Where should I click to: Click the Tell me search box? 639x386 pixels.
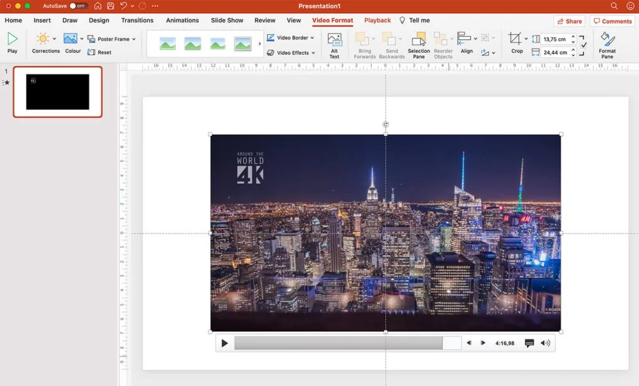414,21
